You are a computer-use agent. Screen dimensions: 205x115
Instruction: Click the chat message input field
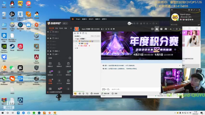coord(135,89)
